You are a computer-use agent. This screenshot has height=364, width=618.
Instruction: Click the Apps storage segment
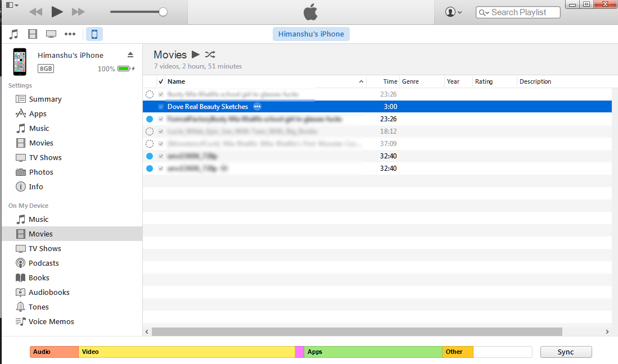pos(373,352)
